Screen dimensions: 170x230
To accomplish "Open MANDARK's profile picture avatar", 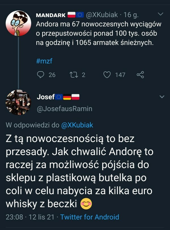I will pyautogui.click(x=18, y=23).
